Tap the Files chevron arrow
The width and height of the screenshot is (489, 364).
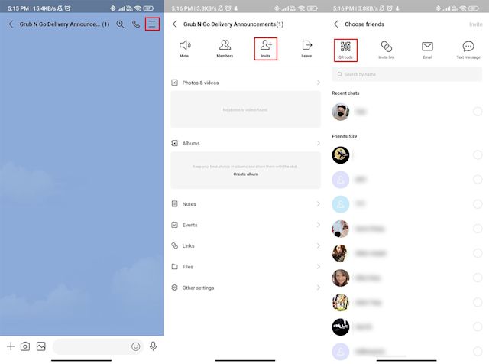318,267
